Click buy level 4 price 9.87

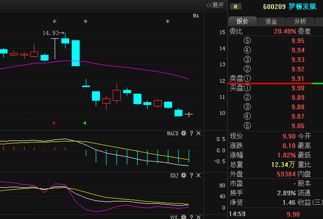click(x=298, y=116)
